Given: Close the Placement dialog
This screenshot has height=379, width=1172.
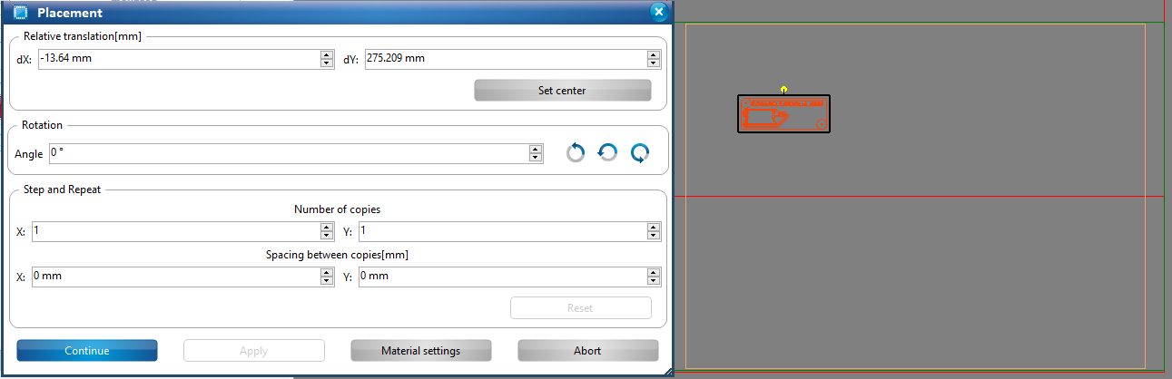Looking at the screenshot, I should (x=659, y=12).
